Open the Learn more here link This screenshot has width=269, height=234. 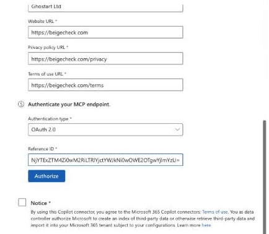206,225
